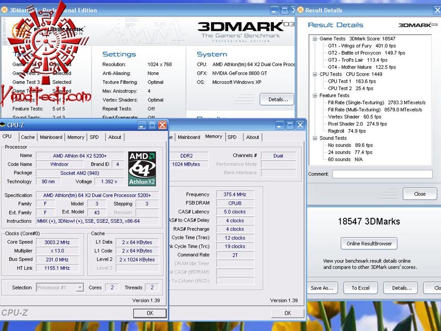The height and width of the screenshot is (331, 441).
Task: Click the Command Rate 2T value
Action: point(235,255)
